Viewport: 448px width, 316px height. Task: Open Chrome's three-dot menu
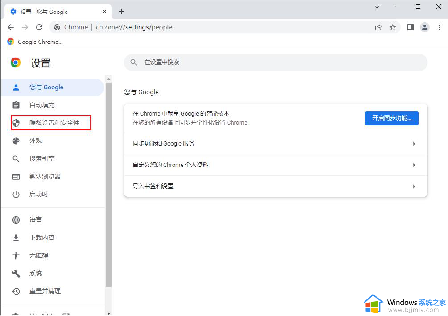pos(439,27)
